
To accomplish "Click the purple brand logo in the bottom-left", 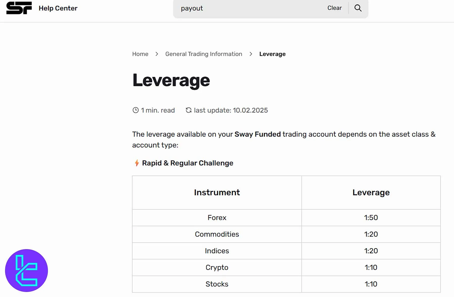I will pyautogui.click(x=26, y=270).
